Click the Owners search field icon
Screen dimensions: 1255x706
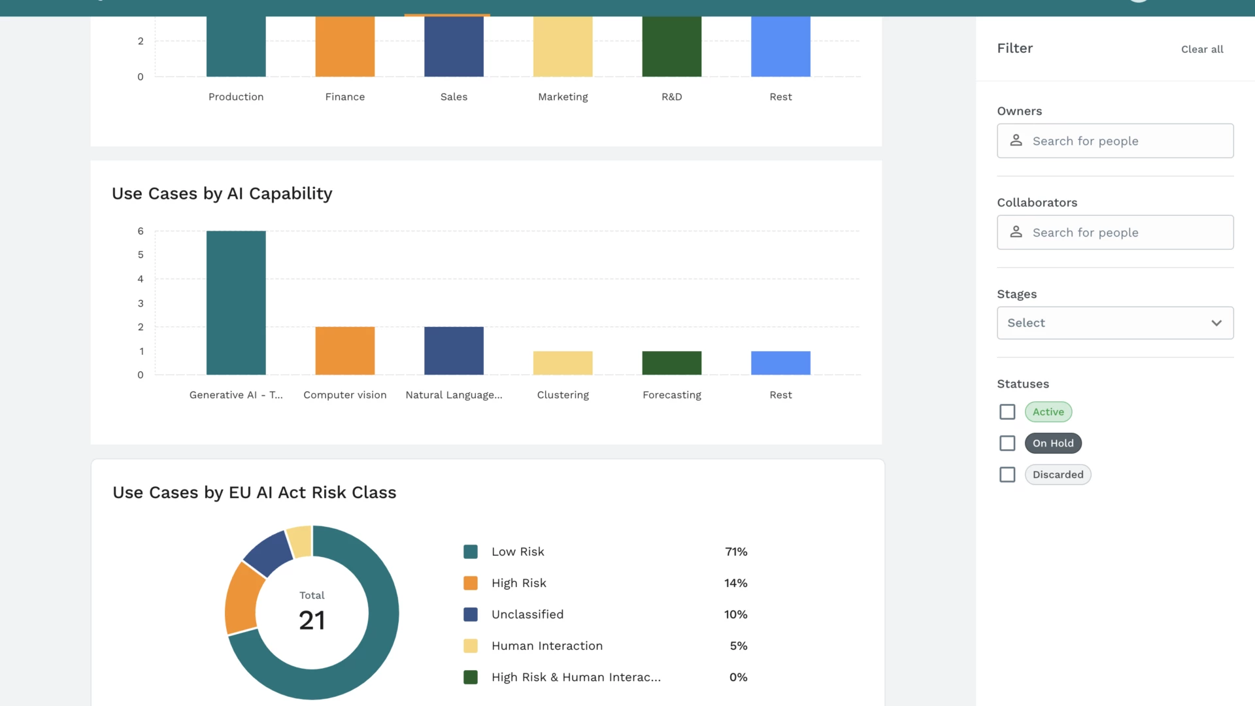coord(1017,141)
